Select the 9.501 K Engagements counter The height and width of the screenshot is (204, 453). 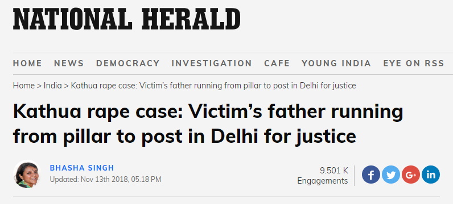coord(323,176)
